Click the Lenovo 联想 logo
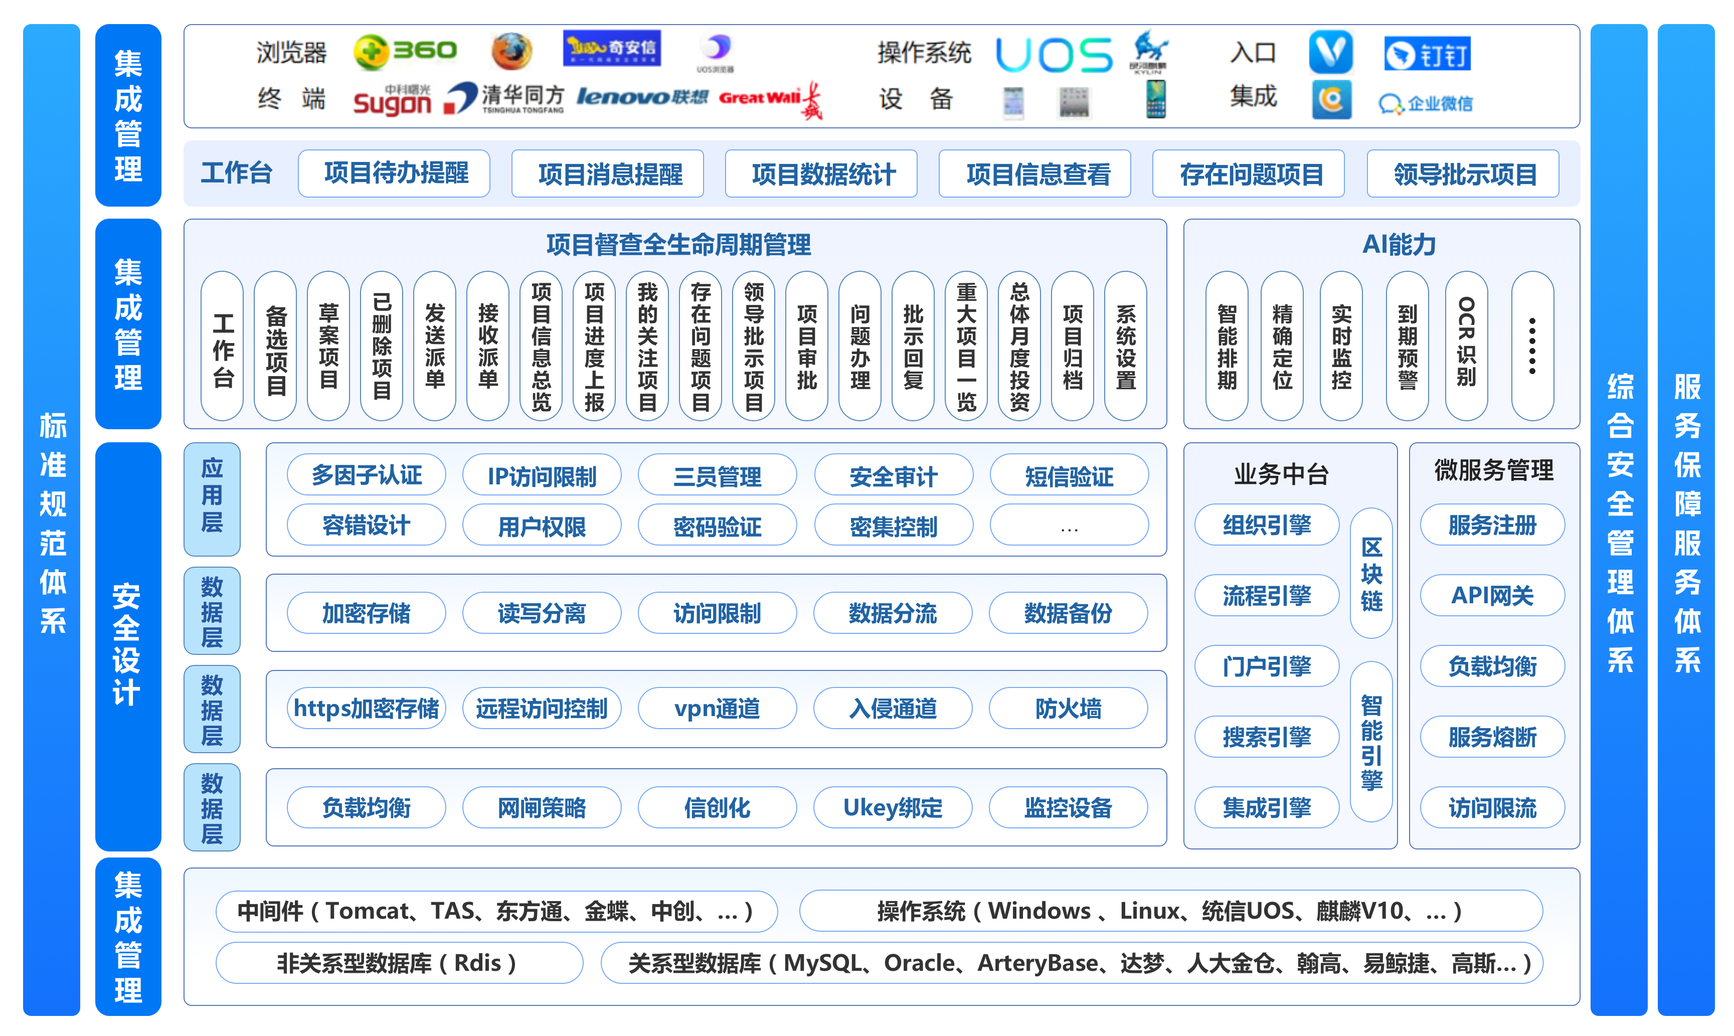Screen dimensions: 1734x1036 (x=642, y=97)
